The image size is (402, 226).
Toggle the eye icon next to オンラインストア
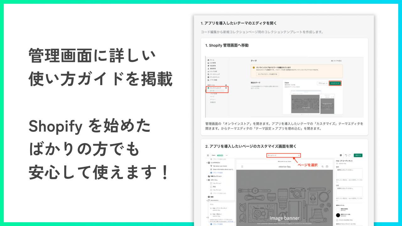[x=226, y=88]
